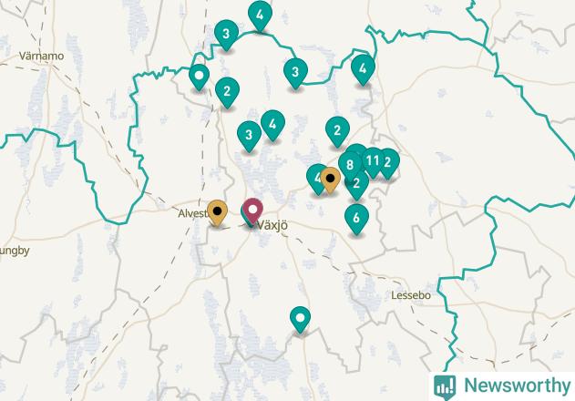This screenshot has height=401, width=575.
Task: Click marker 2 below the white-dot pin
Action: pyautogui.click(x=228, y=93)
